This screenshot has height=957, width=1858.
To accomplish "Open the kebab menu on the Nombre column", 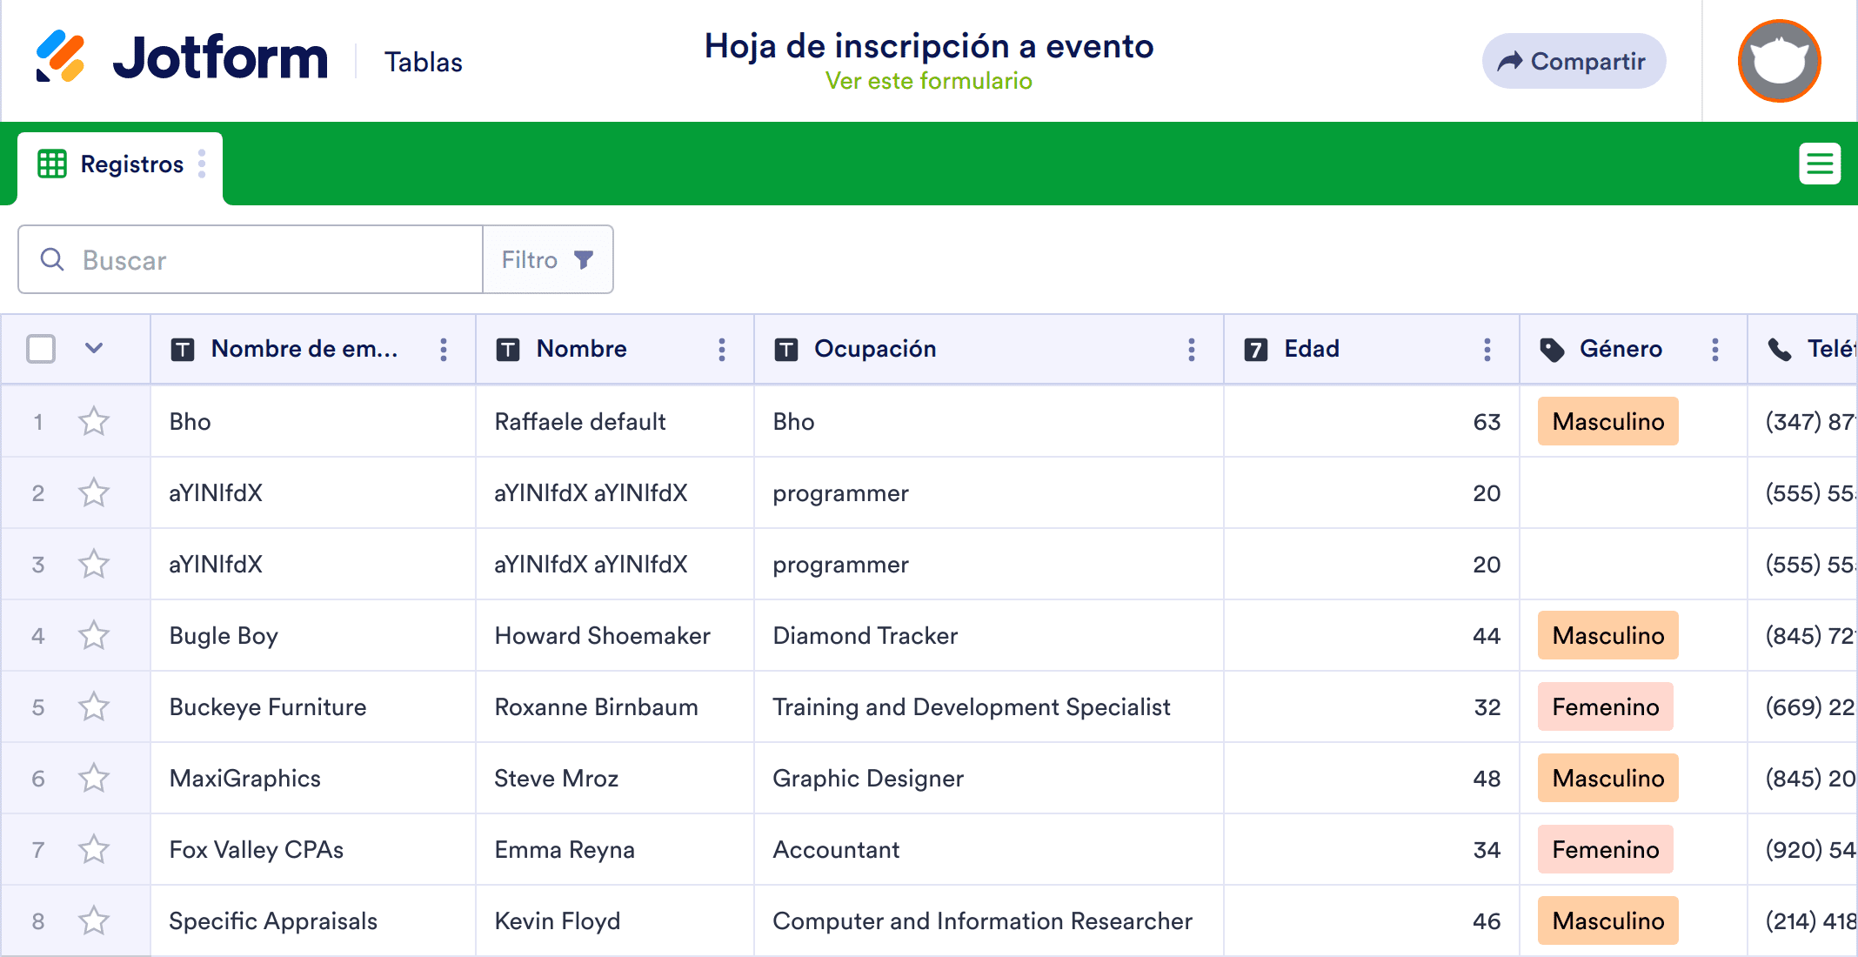I will pyautogui.click(x=722, y=349).
